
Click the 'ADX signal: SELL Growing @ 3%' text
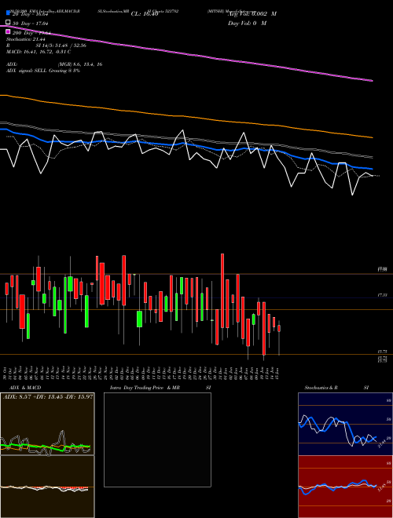43,71
